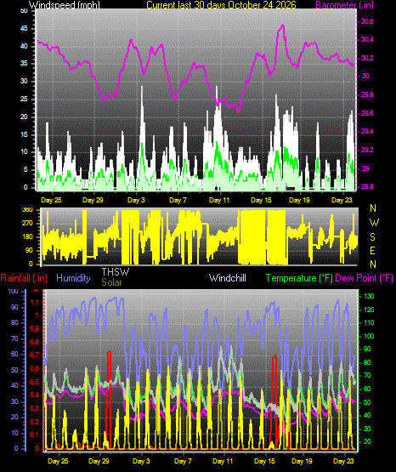The image size is (396, 472).
Task: Click the 270 wind direction axis value
Action: click(x=27, y=224)
